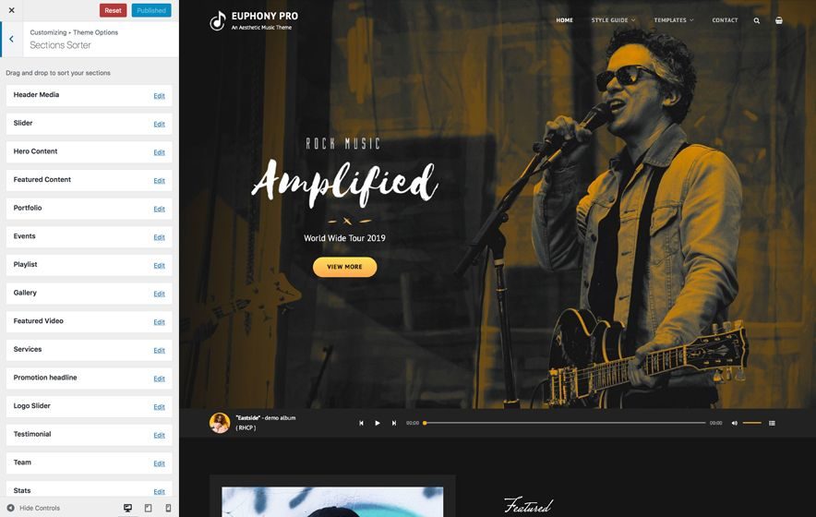Click the search magnifier icon in site header

click(757, 21)
